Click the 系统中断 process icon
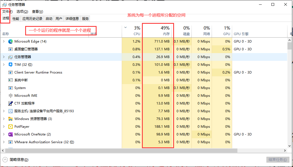The height and width of the screenshot is (167, 293). coord(11,80)
